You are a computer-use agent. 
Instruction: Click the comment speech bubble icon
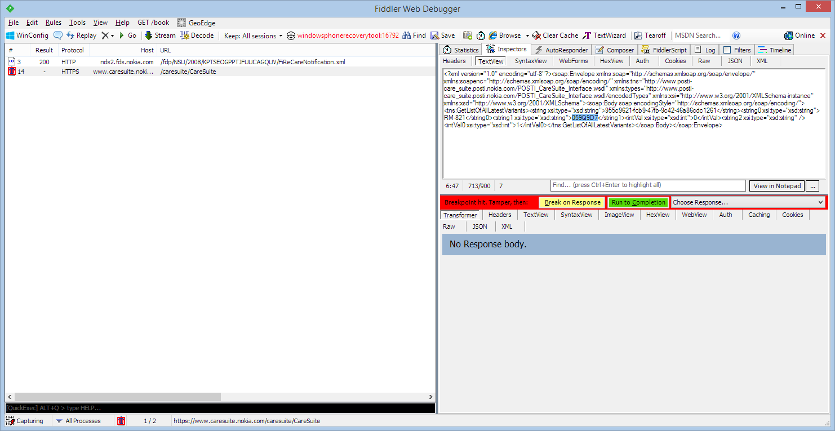58,35
